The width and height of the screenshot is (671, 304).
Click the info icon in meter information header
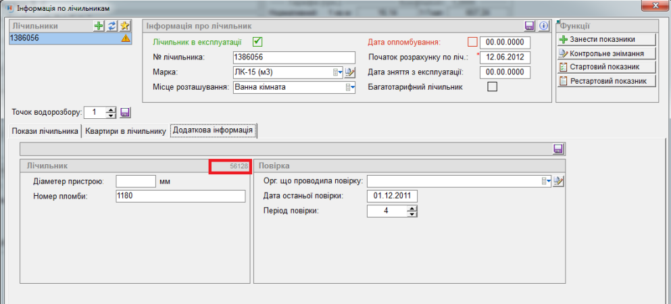coord(543,26)
